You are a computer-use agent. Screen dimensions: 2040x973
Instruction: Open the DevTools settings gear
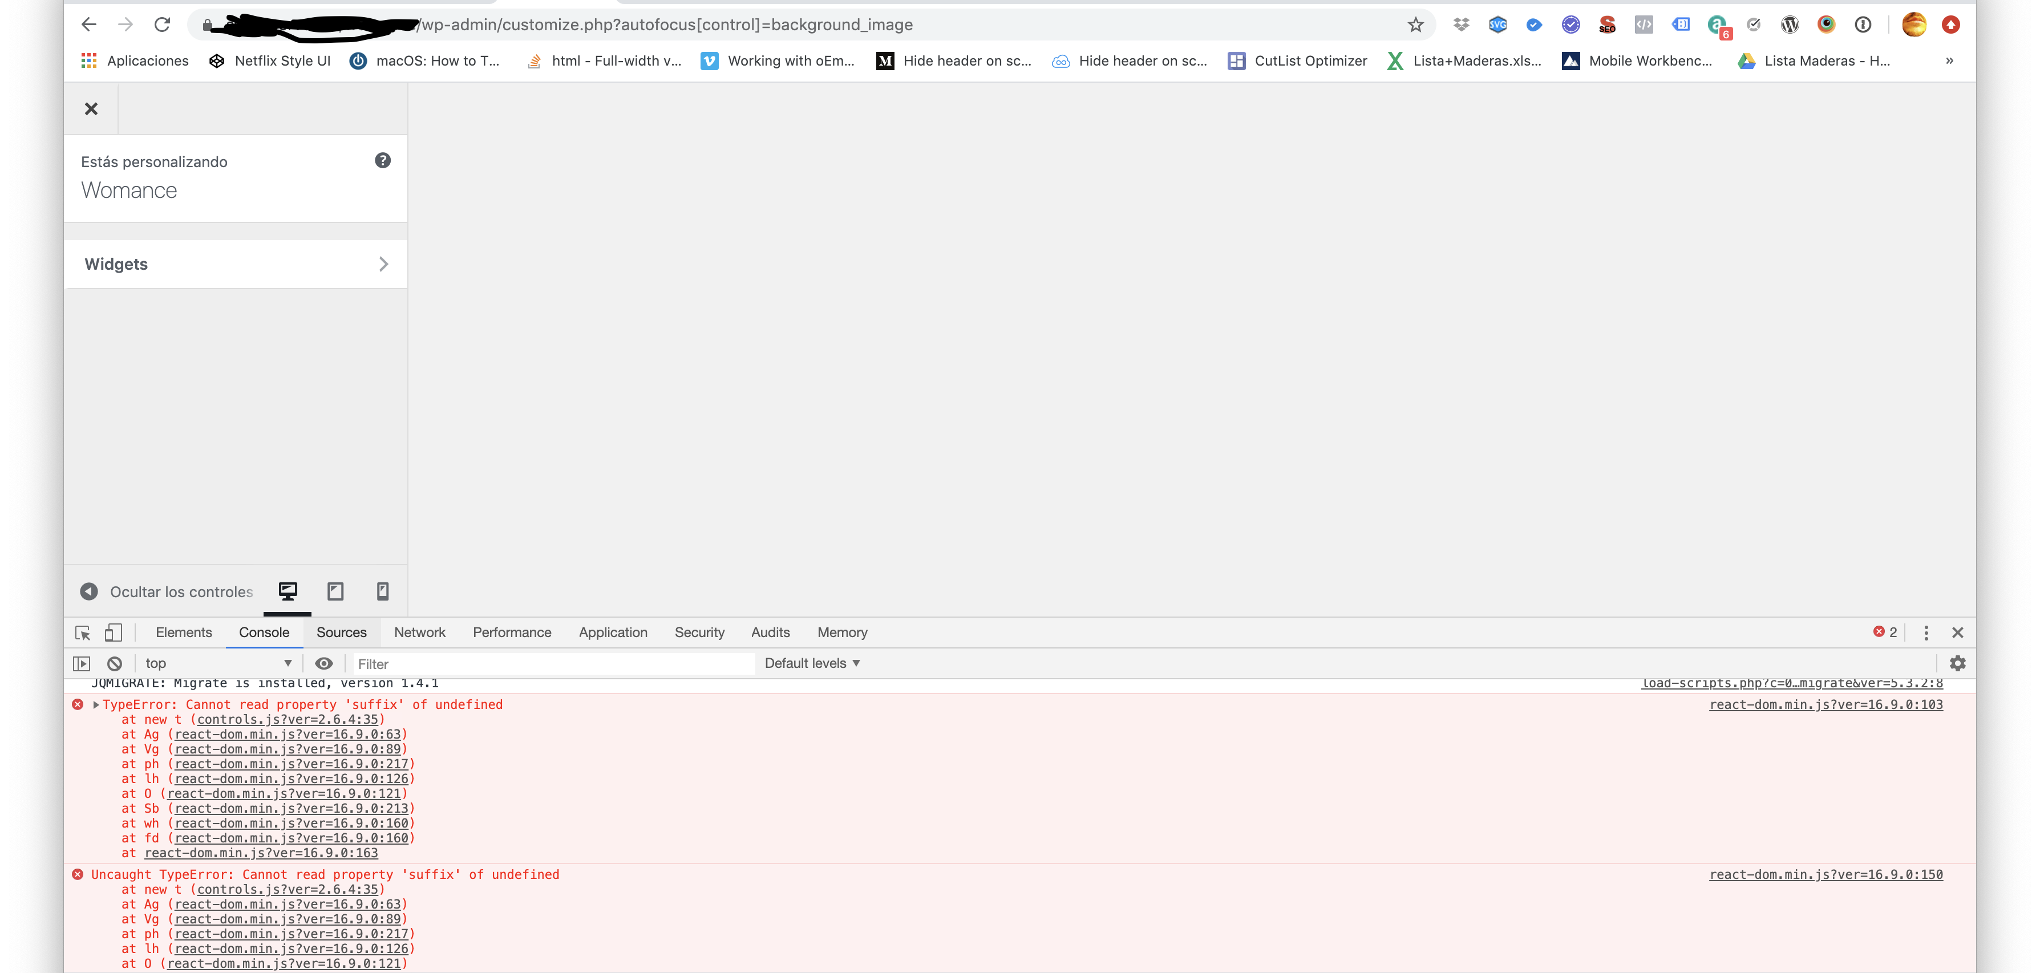[x=1958, y=663]
